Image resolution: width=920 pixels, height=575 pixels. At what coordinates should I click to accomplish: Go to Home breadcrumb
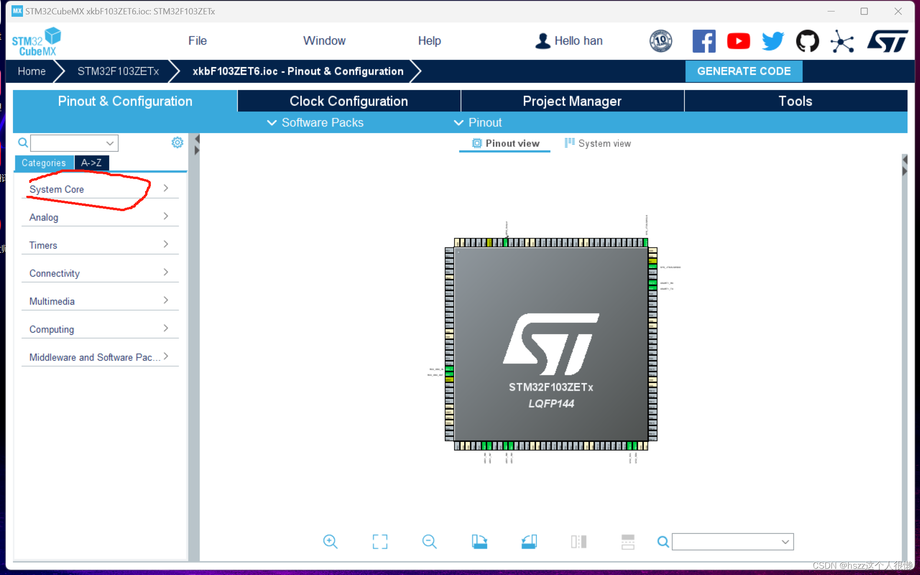[32, 71]
